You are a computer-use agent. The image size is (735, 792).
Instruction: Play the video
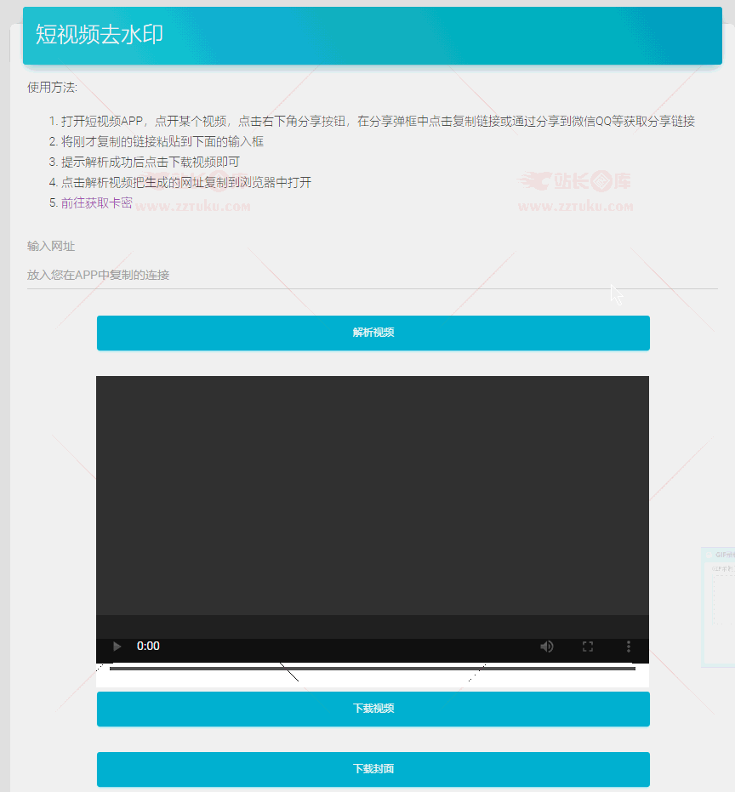coord(117,646)
